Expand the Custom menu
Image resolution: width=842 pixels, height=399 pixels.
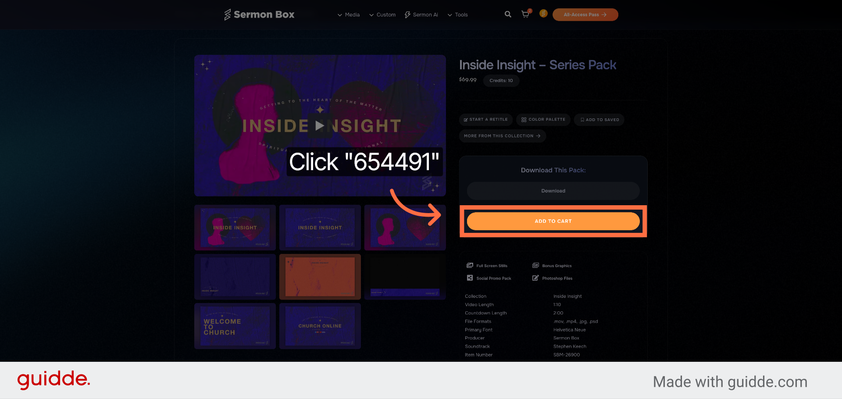coord(382,15)
